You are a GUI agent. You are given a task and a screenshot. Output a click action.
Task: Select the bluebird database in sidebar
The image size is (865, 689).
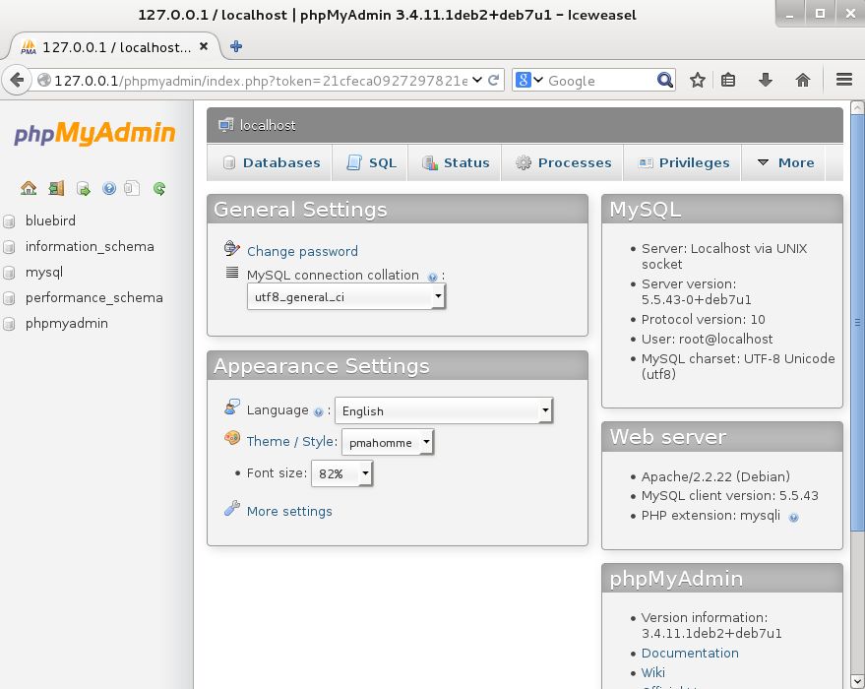(50, 220)
